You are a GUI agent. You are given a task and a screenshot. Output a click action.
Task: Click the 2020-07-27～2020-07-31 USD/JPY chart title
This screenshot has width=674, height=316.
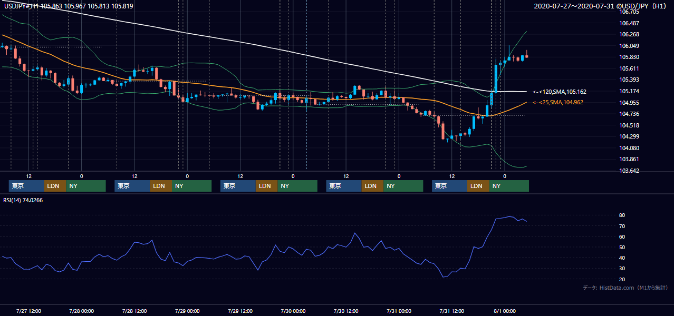point(601,6)
